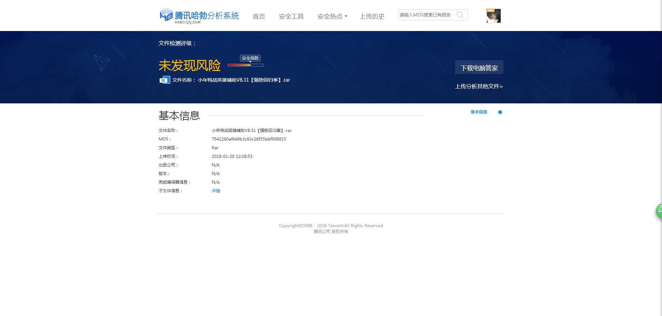The image size is (662, 316).
Task: Click the HABO.QQ.COM subtitle text
Action: (x=188, y=22)
